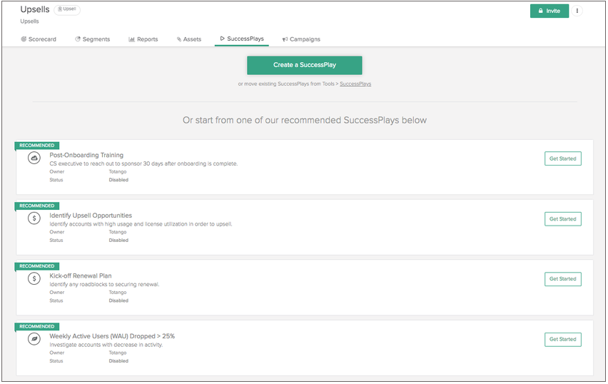
Task: Get Started with Post-Onboarding Training
Action: (562, 158)
